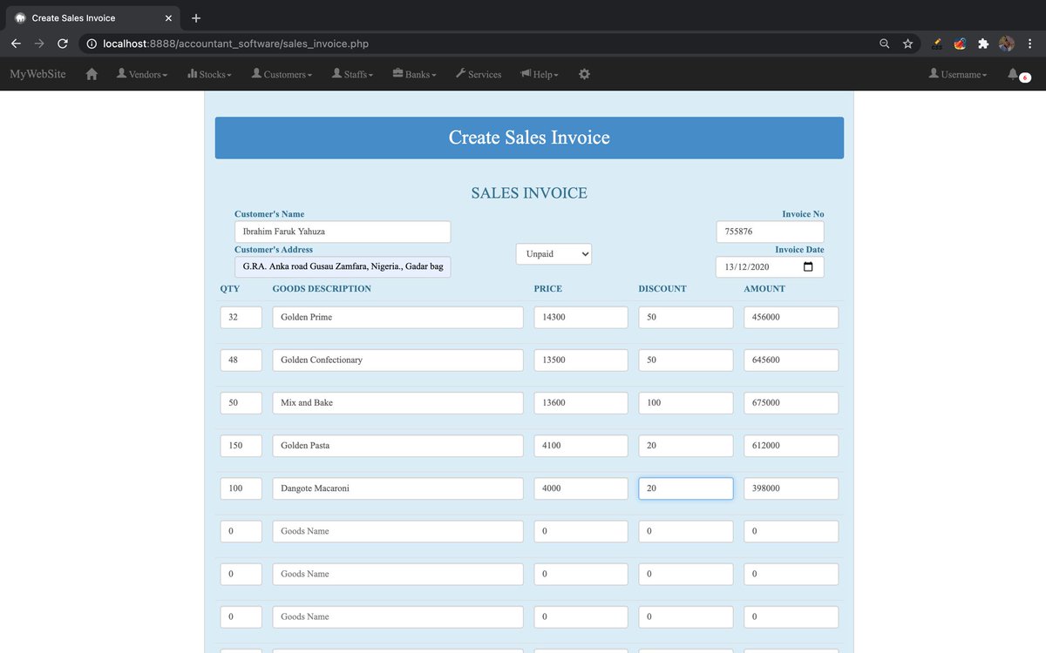1046x653 pixels.
Task: Edit price 13600 field
Action: (x=581, y=403)
